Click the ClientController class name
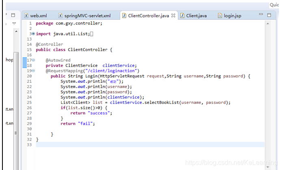 click(x=87, y=49)
